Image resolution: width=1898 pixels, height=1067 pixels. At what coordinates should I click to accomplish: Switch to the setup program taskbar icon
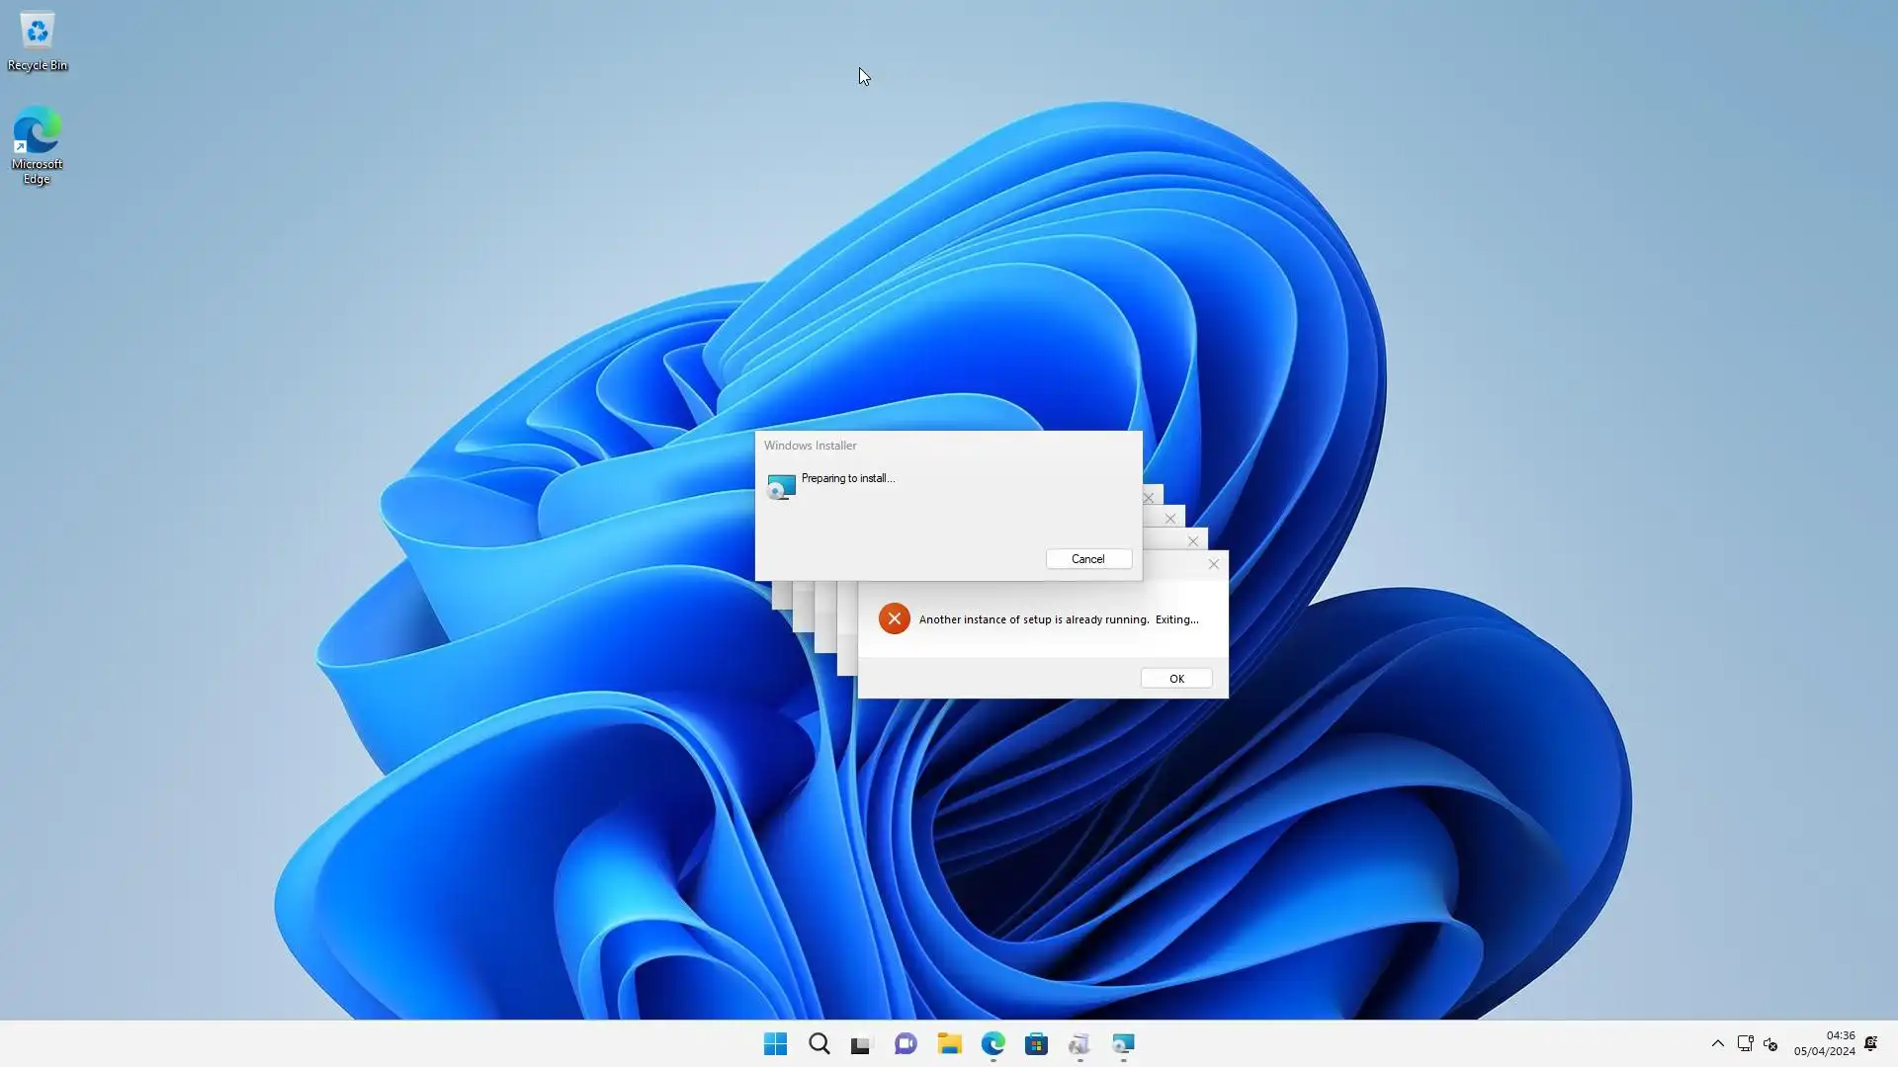click(x=1079, y=1044)
